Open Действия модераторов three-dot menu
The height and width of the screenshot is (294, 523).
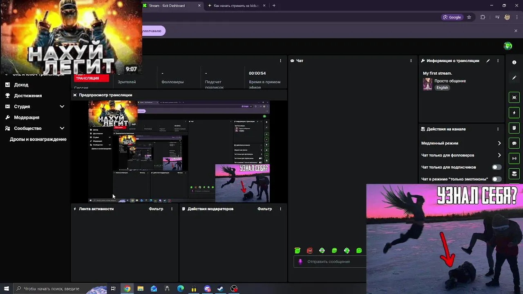[280, 209]
